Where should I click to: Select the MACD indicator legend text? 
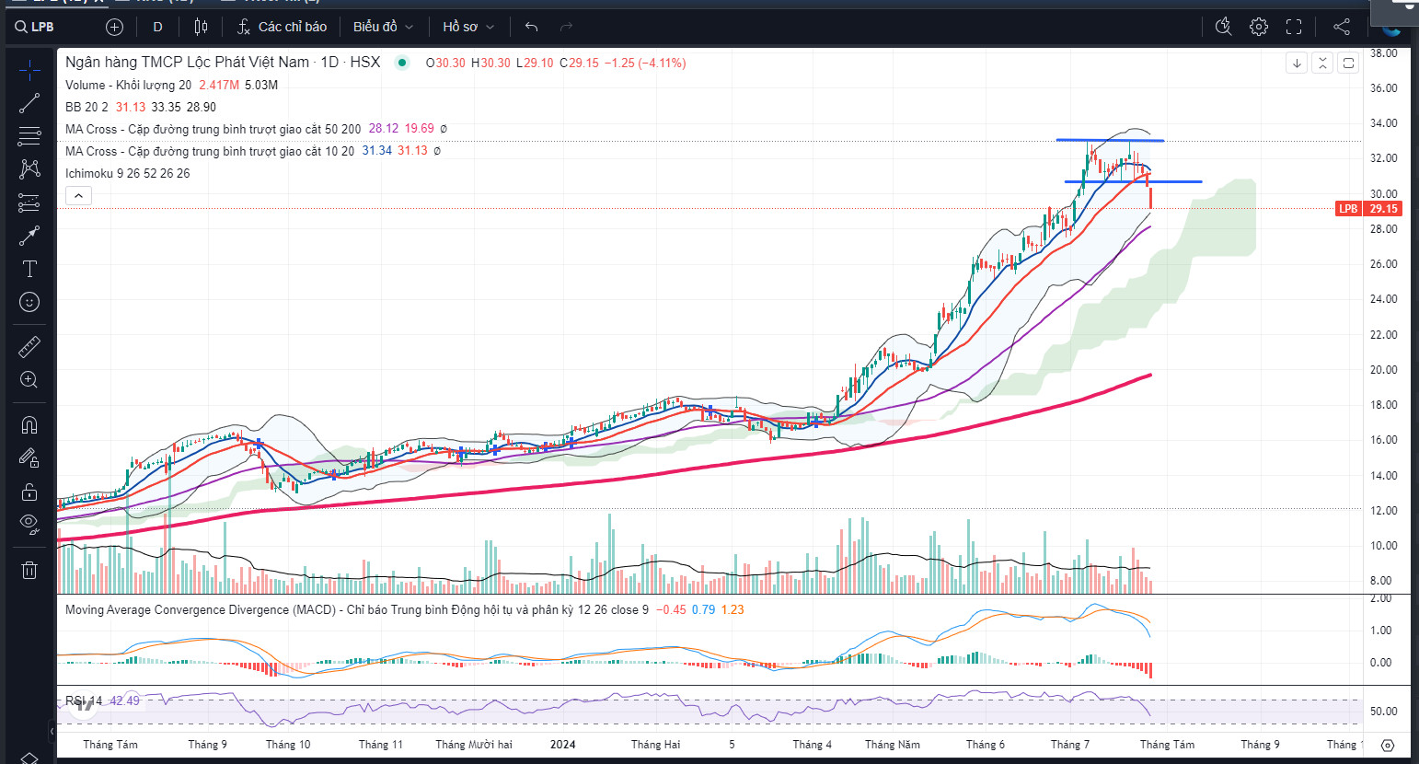356,609
